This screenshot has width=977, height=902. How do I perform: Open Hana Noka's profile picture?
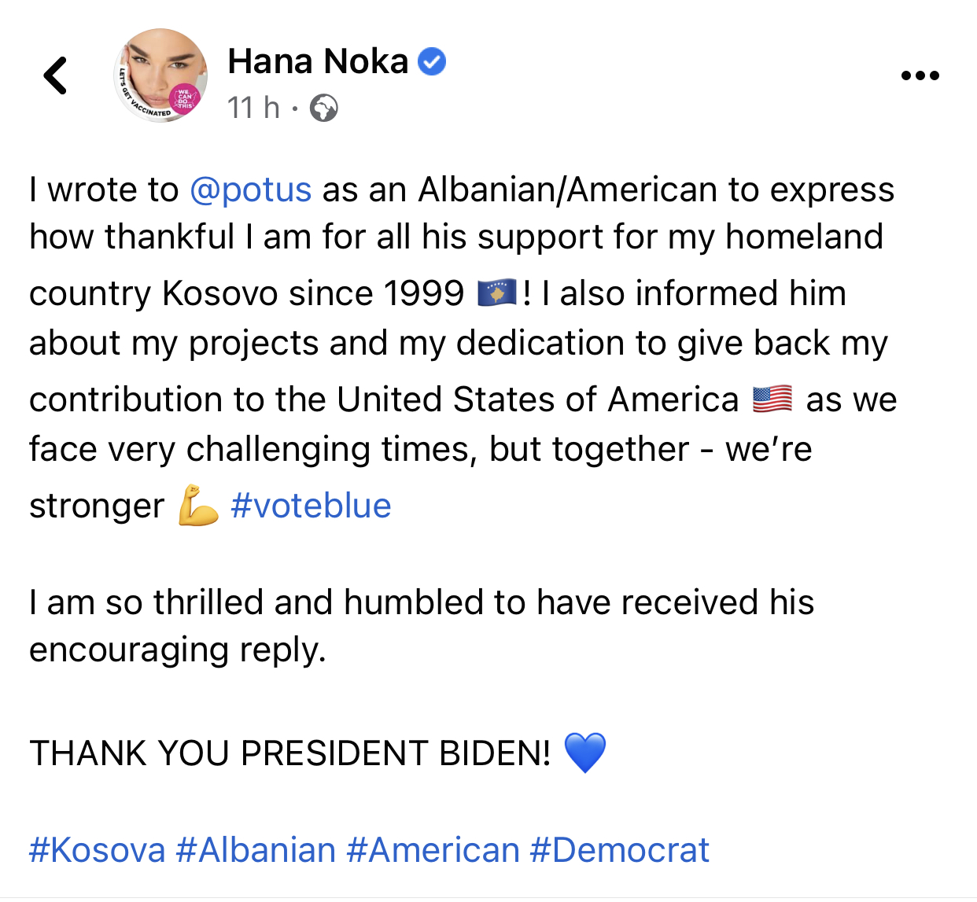tap(161, 75)
